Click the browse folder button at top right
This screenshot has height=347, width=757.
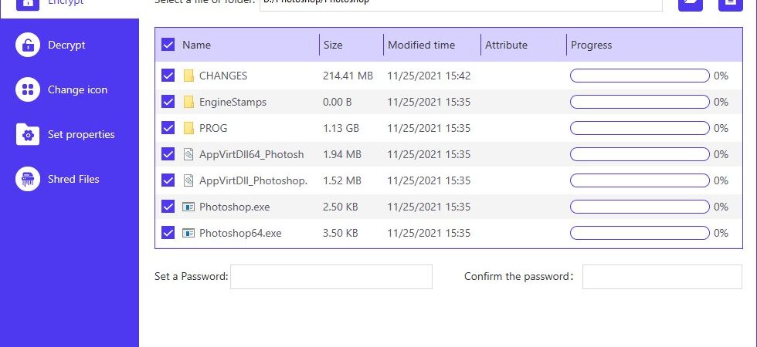pyautogui.click(x=691, y=5)
